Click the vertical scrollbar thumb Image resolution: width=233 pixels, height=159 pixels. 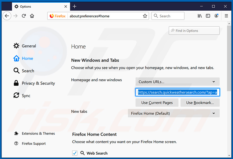click(x=229, y=59)
